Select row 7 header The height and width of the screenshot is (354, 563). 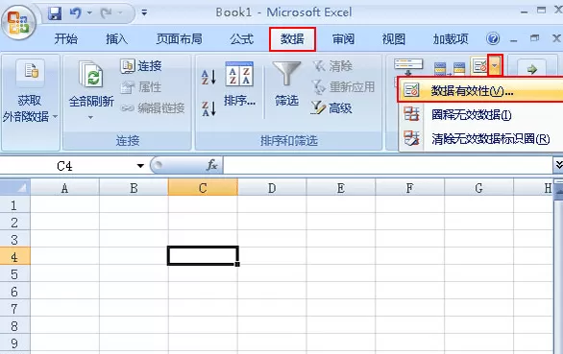tap(14, 308)
